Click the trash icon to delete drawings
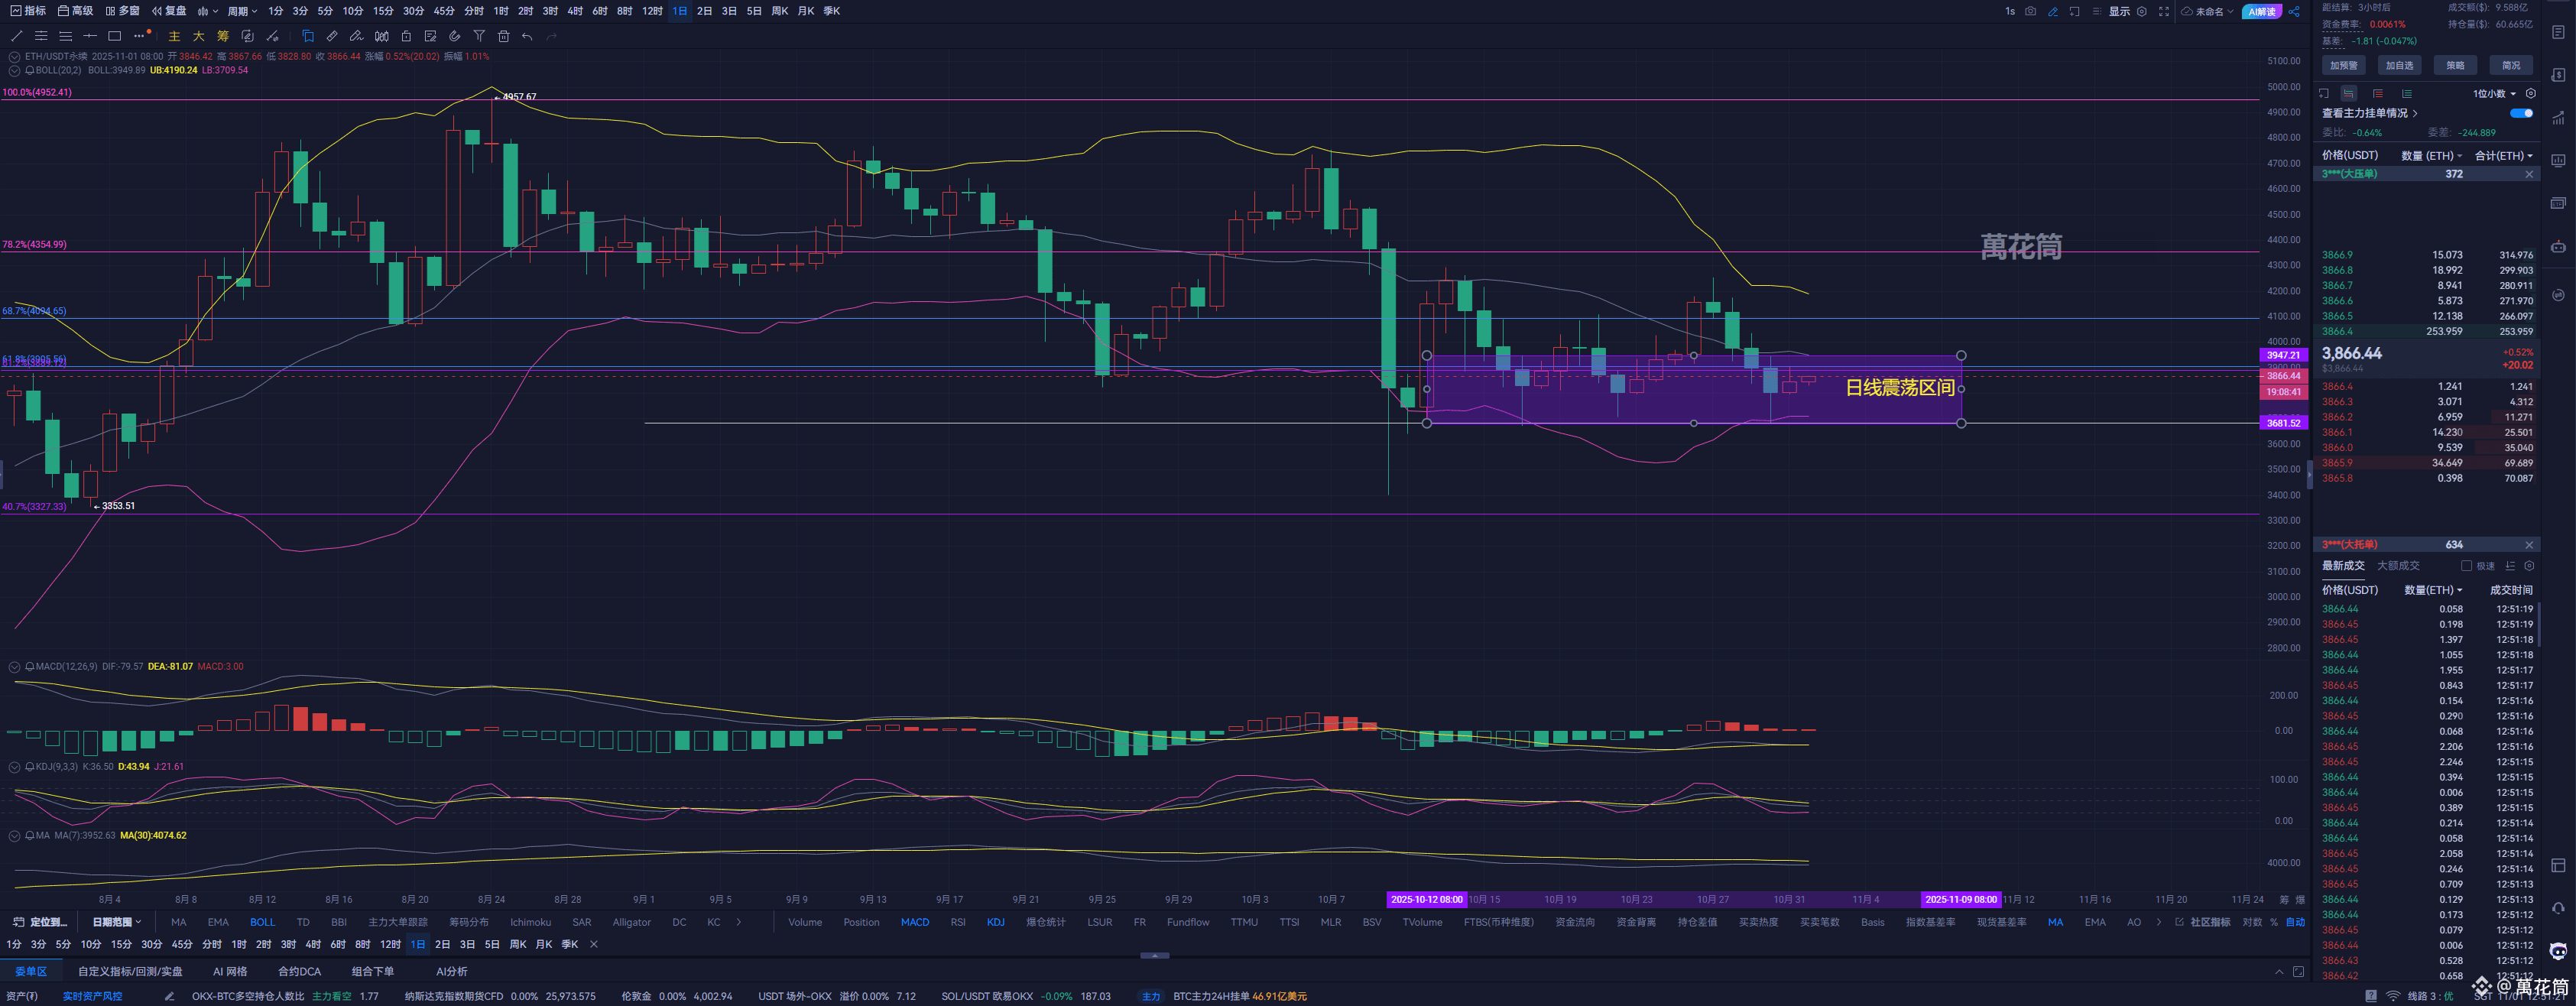The image size is (2576, 1006). click(x=503, y=36)
